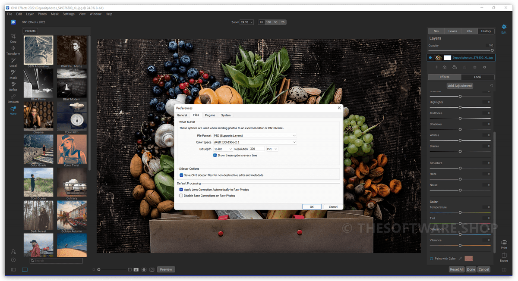This screenshot has width=518, height=281.
Task: Switch to the General preferences tab
Action: click(182, 115)
